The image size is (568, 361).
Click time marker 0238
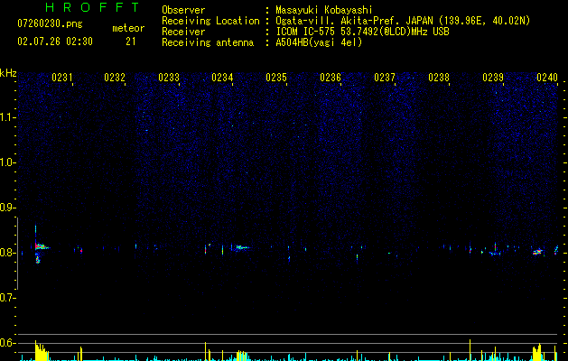click(439, 77)
